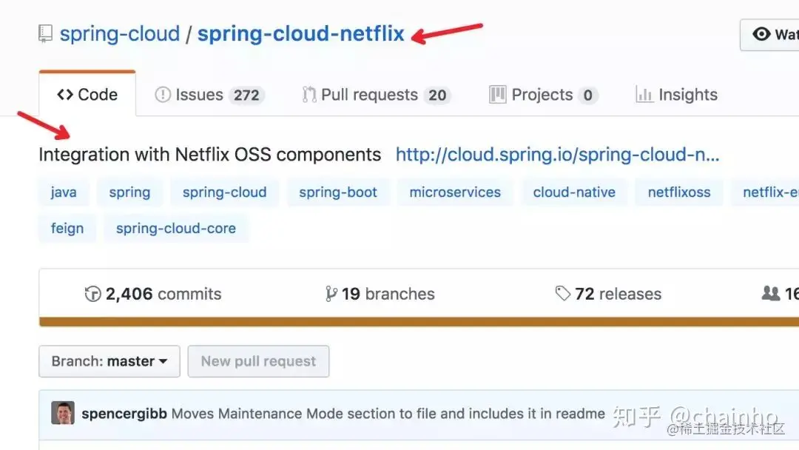Viewport: 799px width, 450px height.
Task: Click the Insights bar graph icon
Action: (x=644, y=95)
